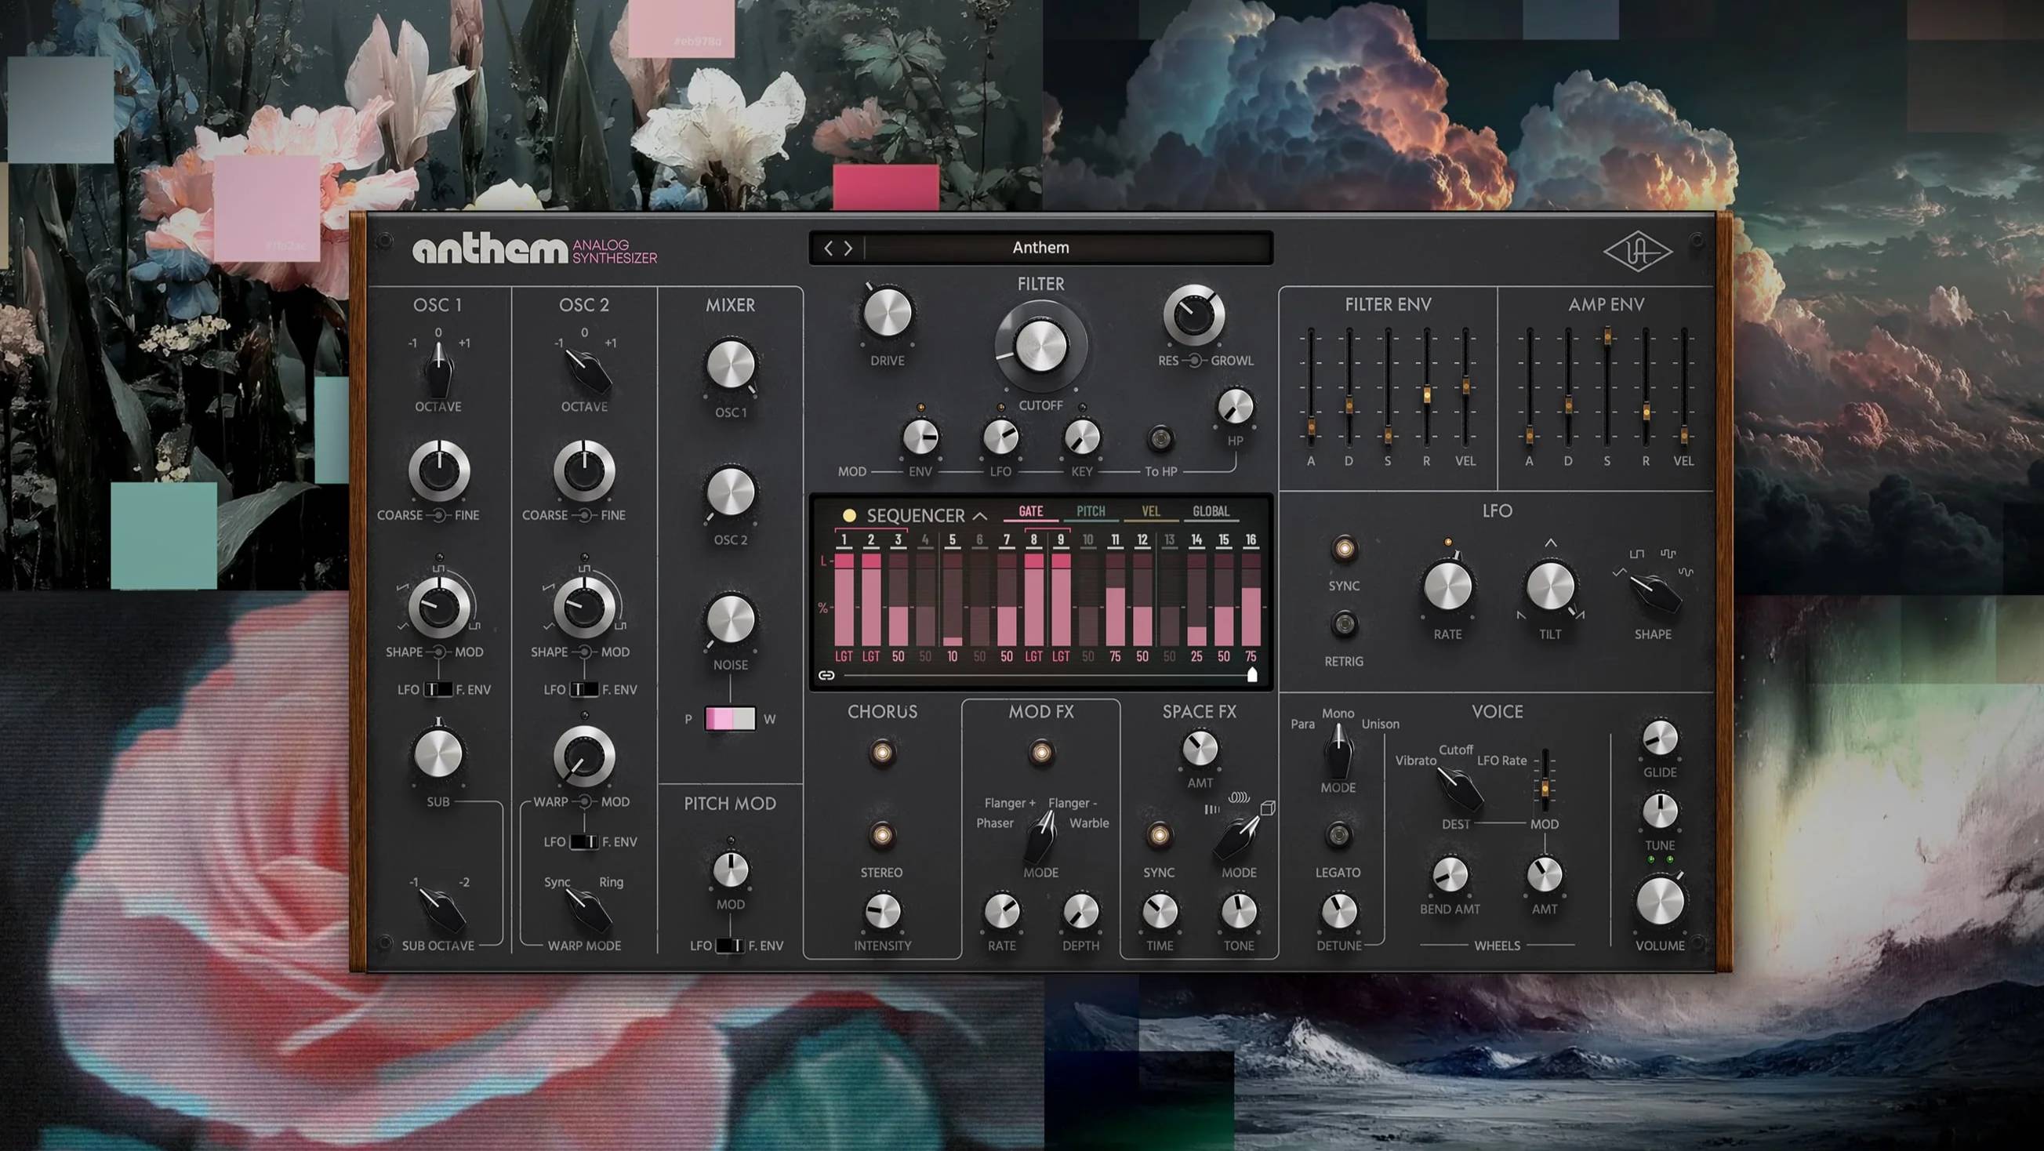Open the Anthem preset name display
Screen dimensions: 2044x1151
click(x=1040, y=247)
